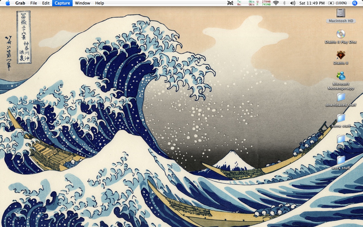Click the Sat 11:49 PM clock
Image resolution: width=363 pixels, height=227 pixels.
tap(312, 3)
